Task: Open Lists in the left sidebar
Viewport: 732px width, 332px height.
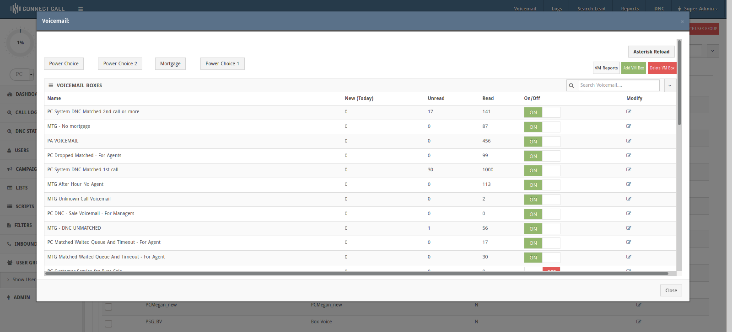Action: point(17,188)
